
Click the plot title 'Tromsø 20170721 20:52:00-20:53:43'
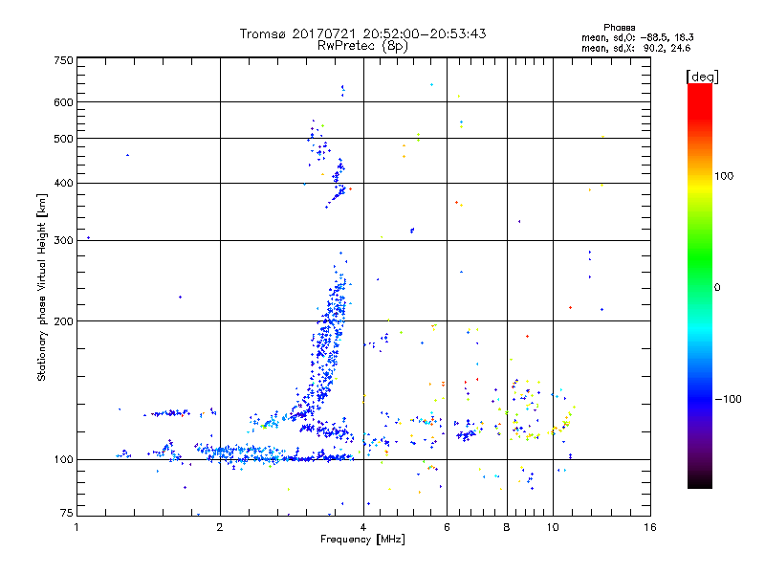coord(362,33)
